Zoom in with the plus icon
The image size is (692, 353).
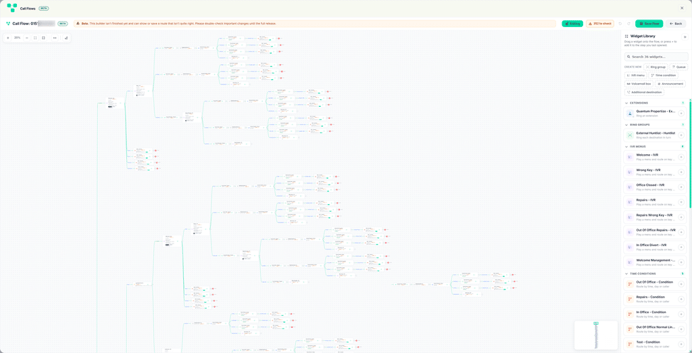8,38
